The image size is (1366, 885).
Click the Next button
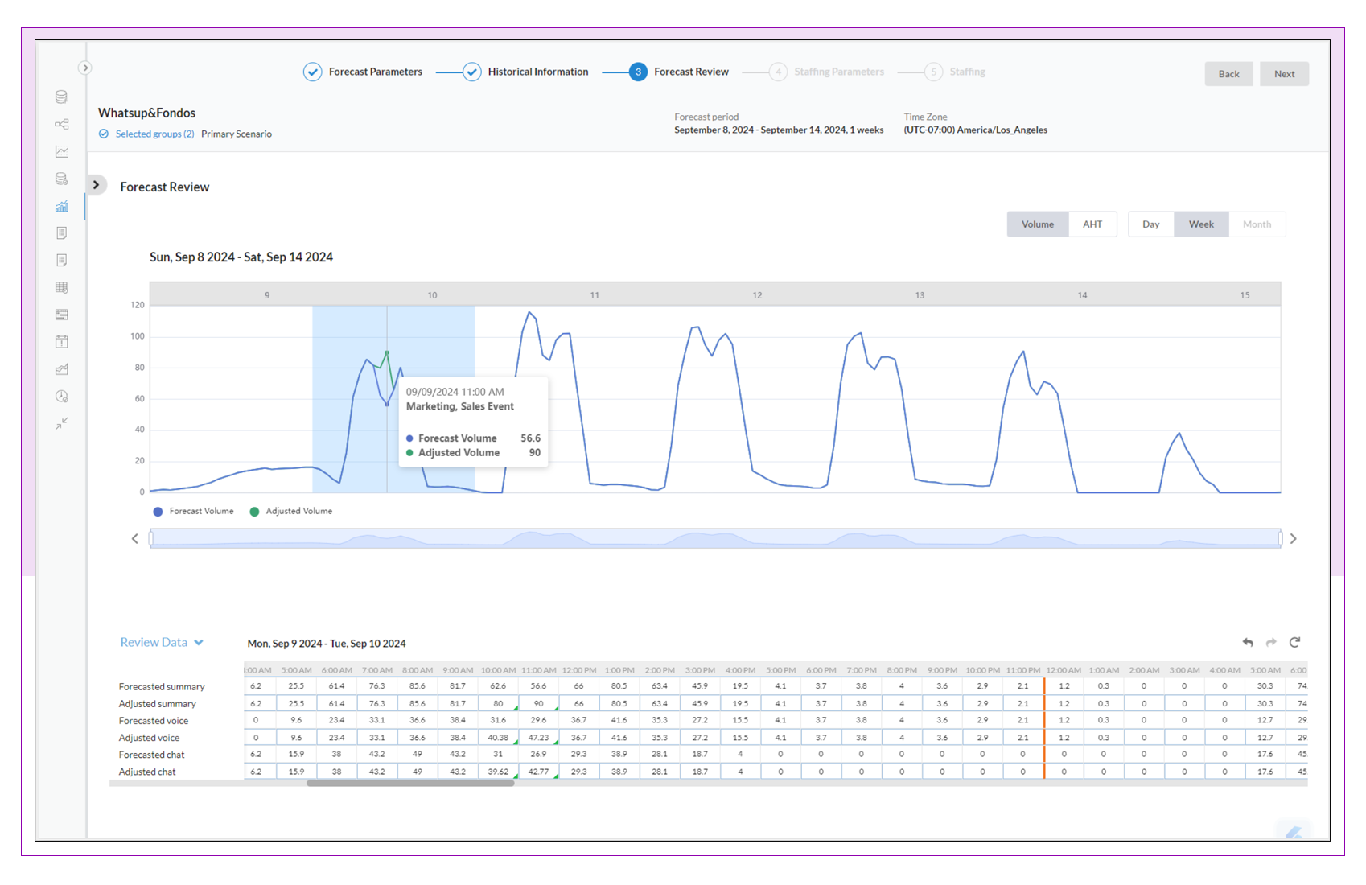pyautogui.click(x=1284, y=74)
